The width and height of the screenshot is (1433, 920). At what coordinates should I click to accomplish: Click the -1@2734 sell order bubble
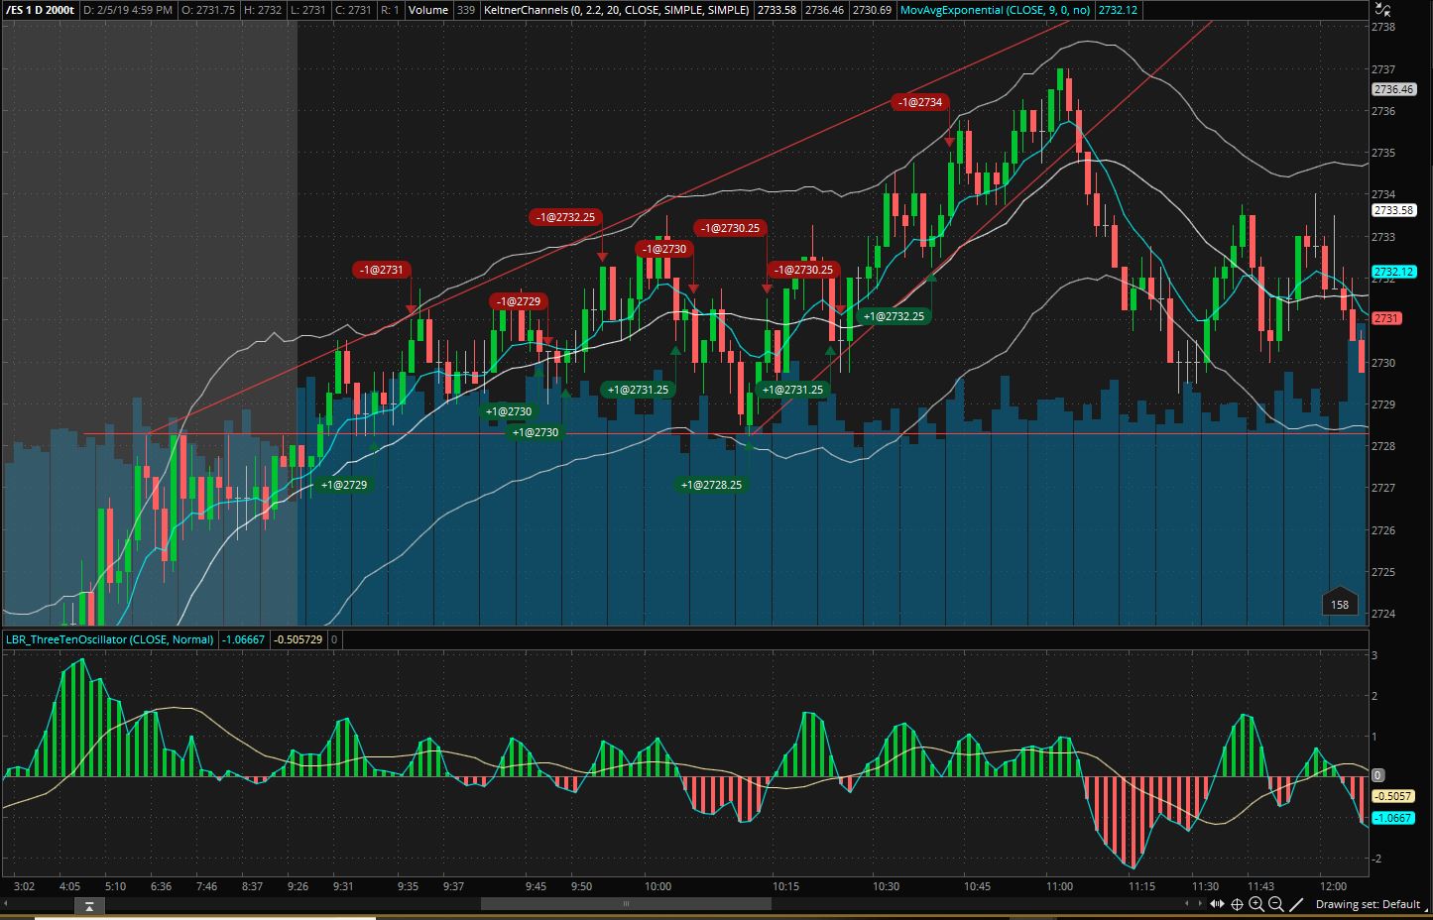pyautogui.click(x=920, y=102)
